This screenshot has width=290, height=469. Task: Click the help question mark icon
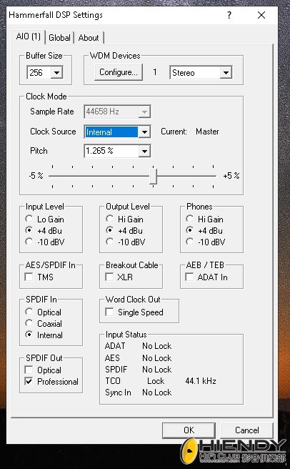click(229, 15)
